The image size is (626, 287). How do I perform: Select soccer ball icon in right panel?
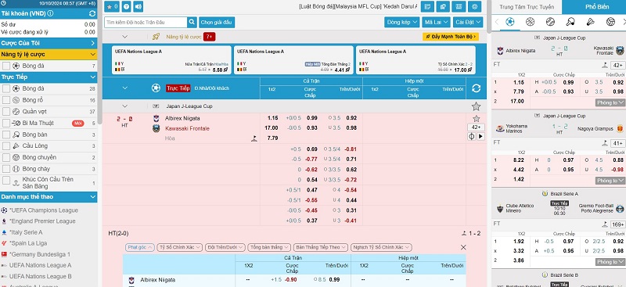(x=510, y=22)
